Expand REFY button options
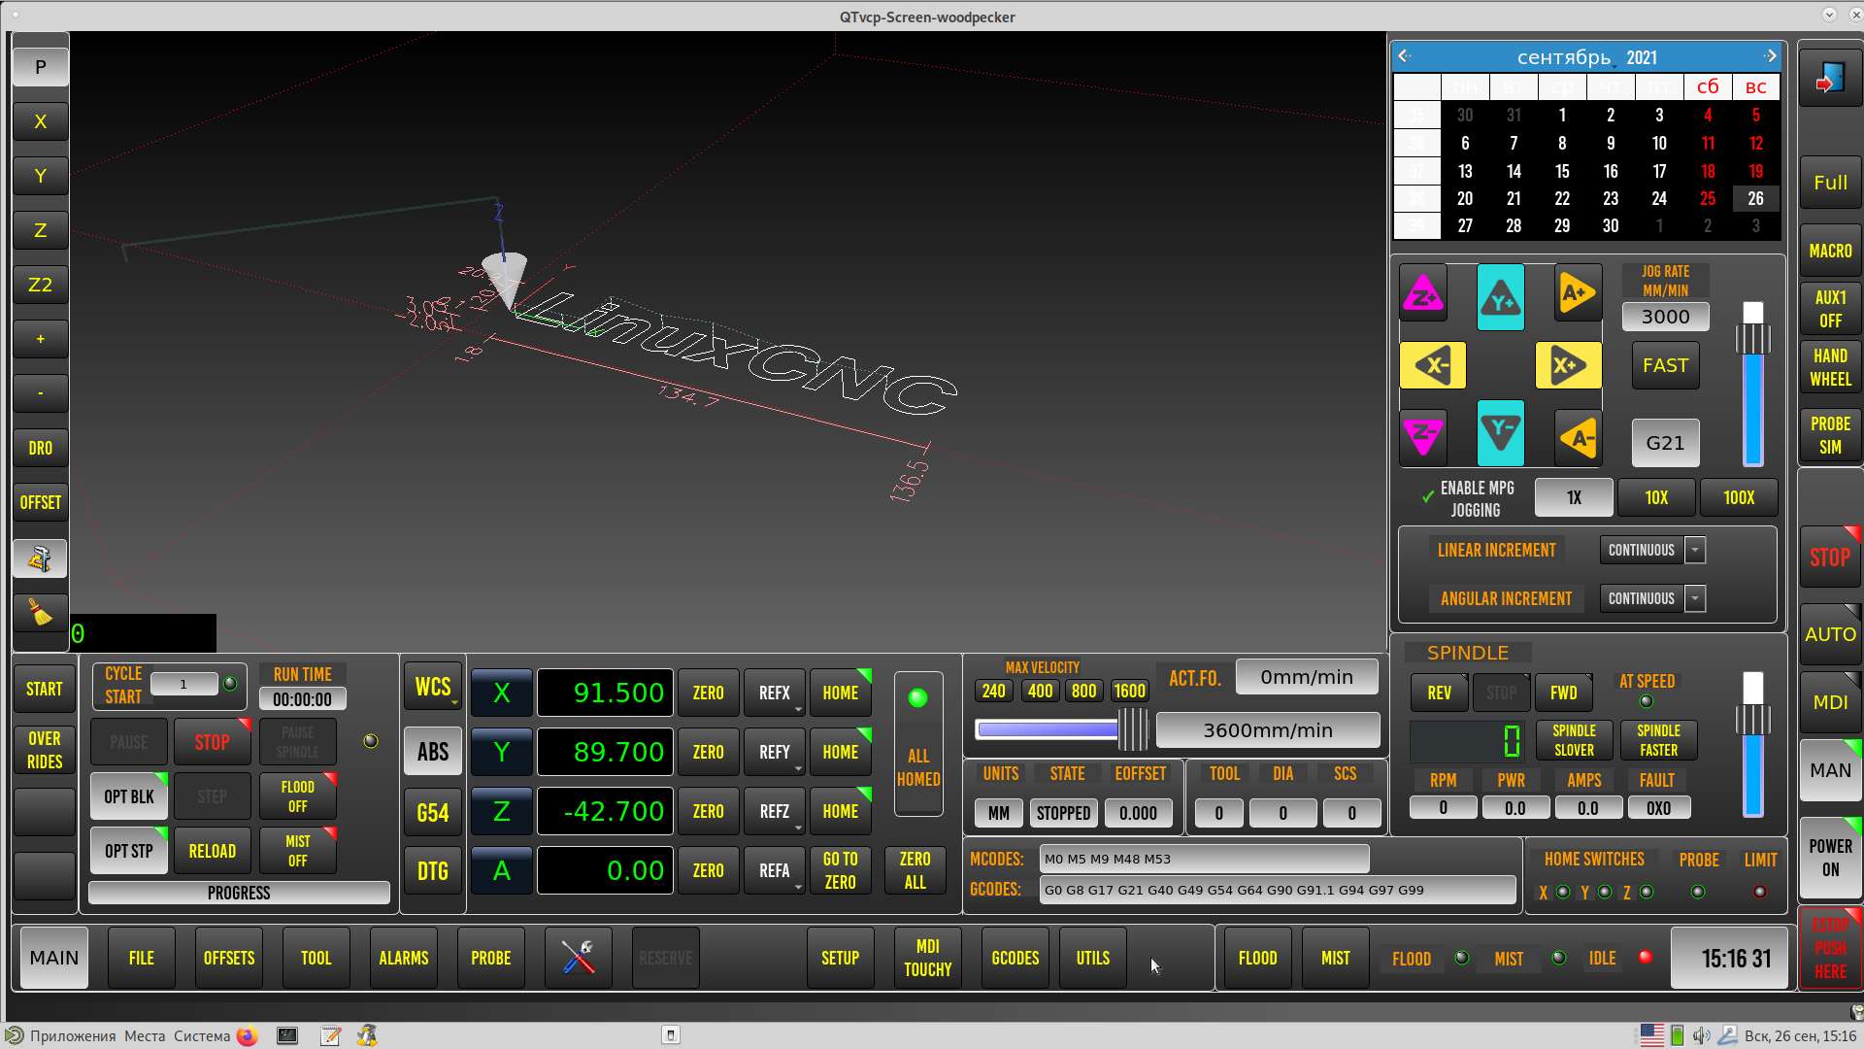This screenshot has height=1049, width=1864. pos(798,769)
